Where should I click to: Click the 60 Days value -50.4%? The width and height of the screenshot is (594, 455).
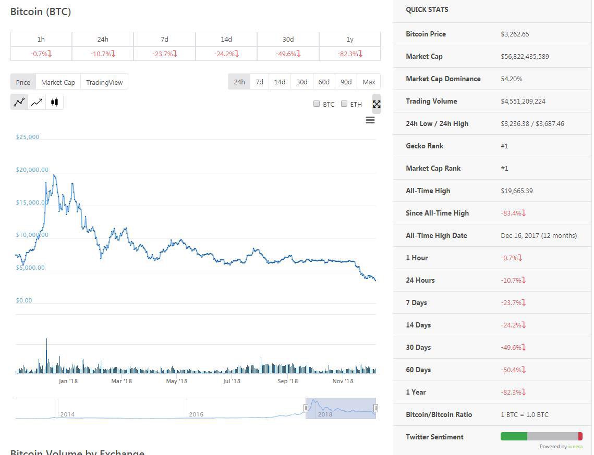click(513, 370)
